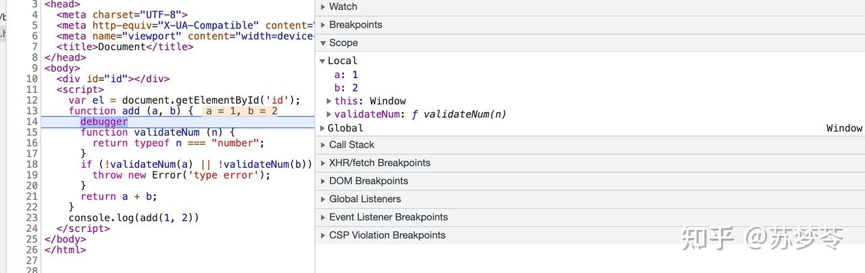Open the Call Stack section
Image resolution: width=865 pixels, height=273 pixels.
[351, 145]
